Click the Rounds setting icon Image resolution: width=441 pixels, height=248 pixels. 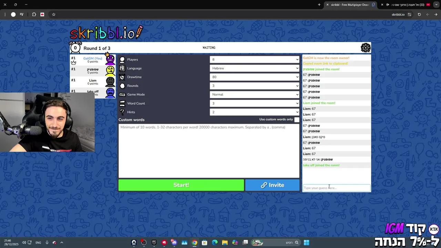pos(122,86)
